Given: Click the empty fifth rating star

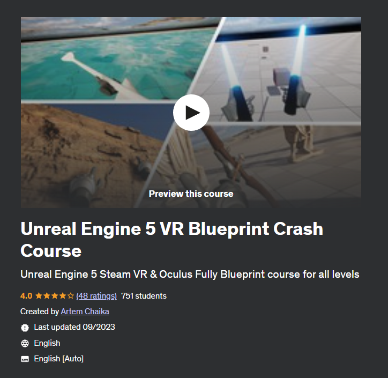Looking at the screenshot, I should 71,295.
